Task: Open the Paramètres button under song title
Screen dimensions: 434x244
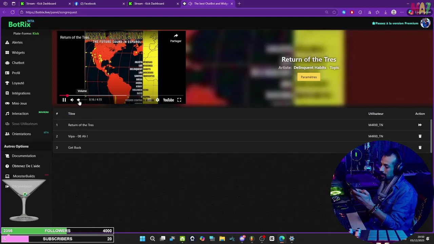Action: coord(309,77)
